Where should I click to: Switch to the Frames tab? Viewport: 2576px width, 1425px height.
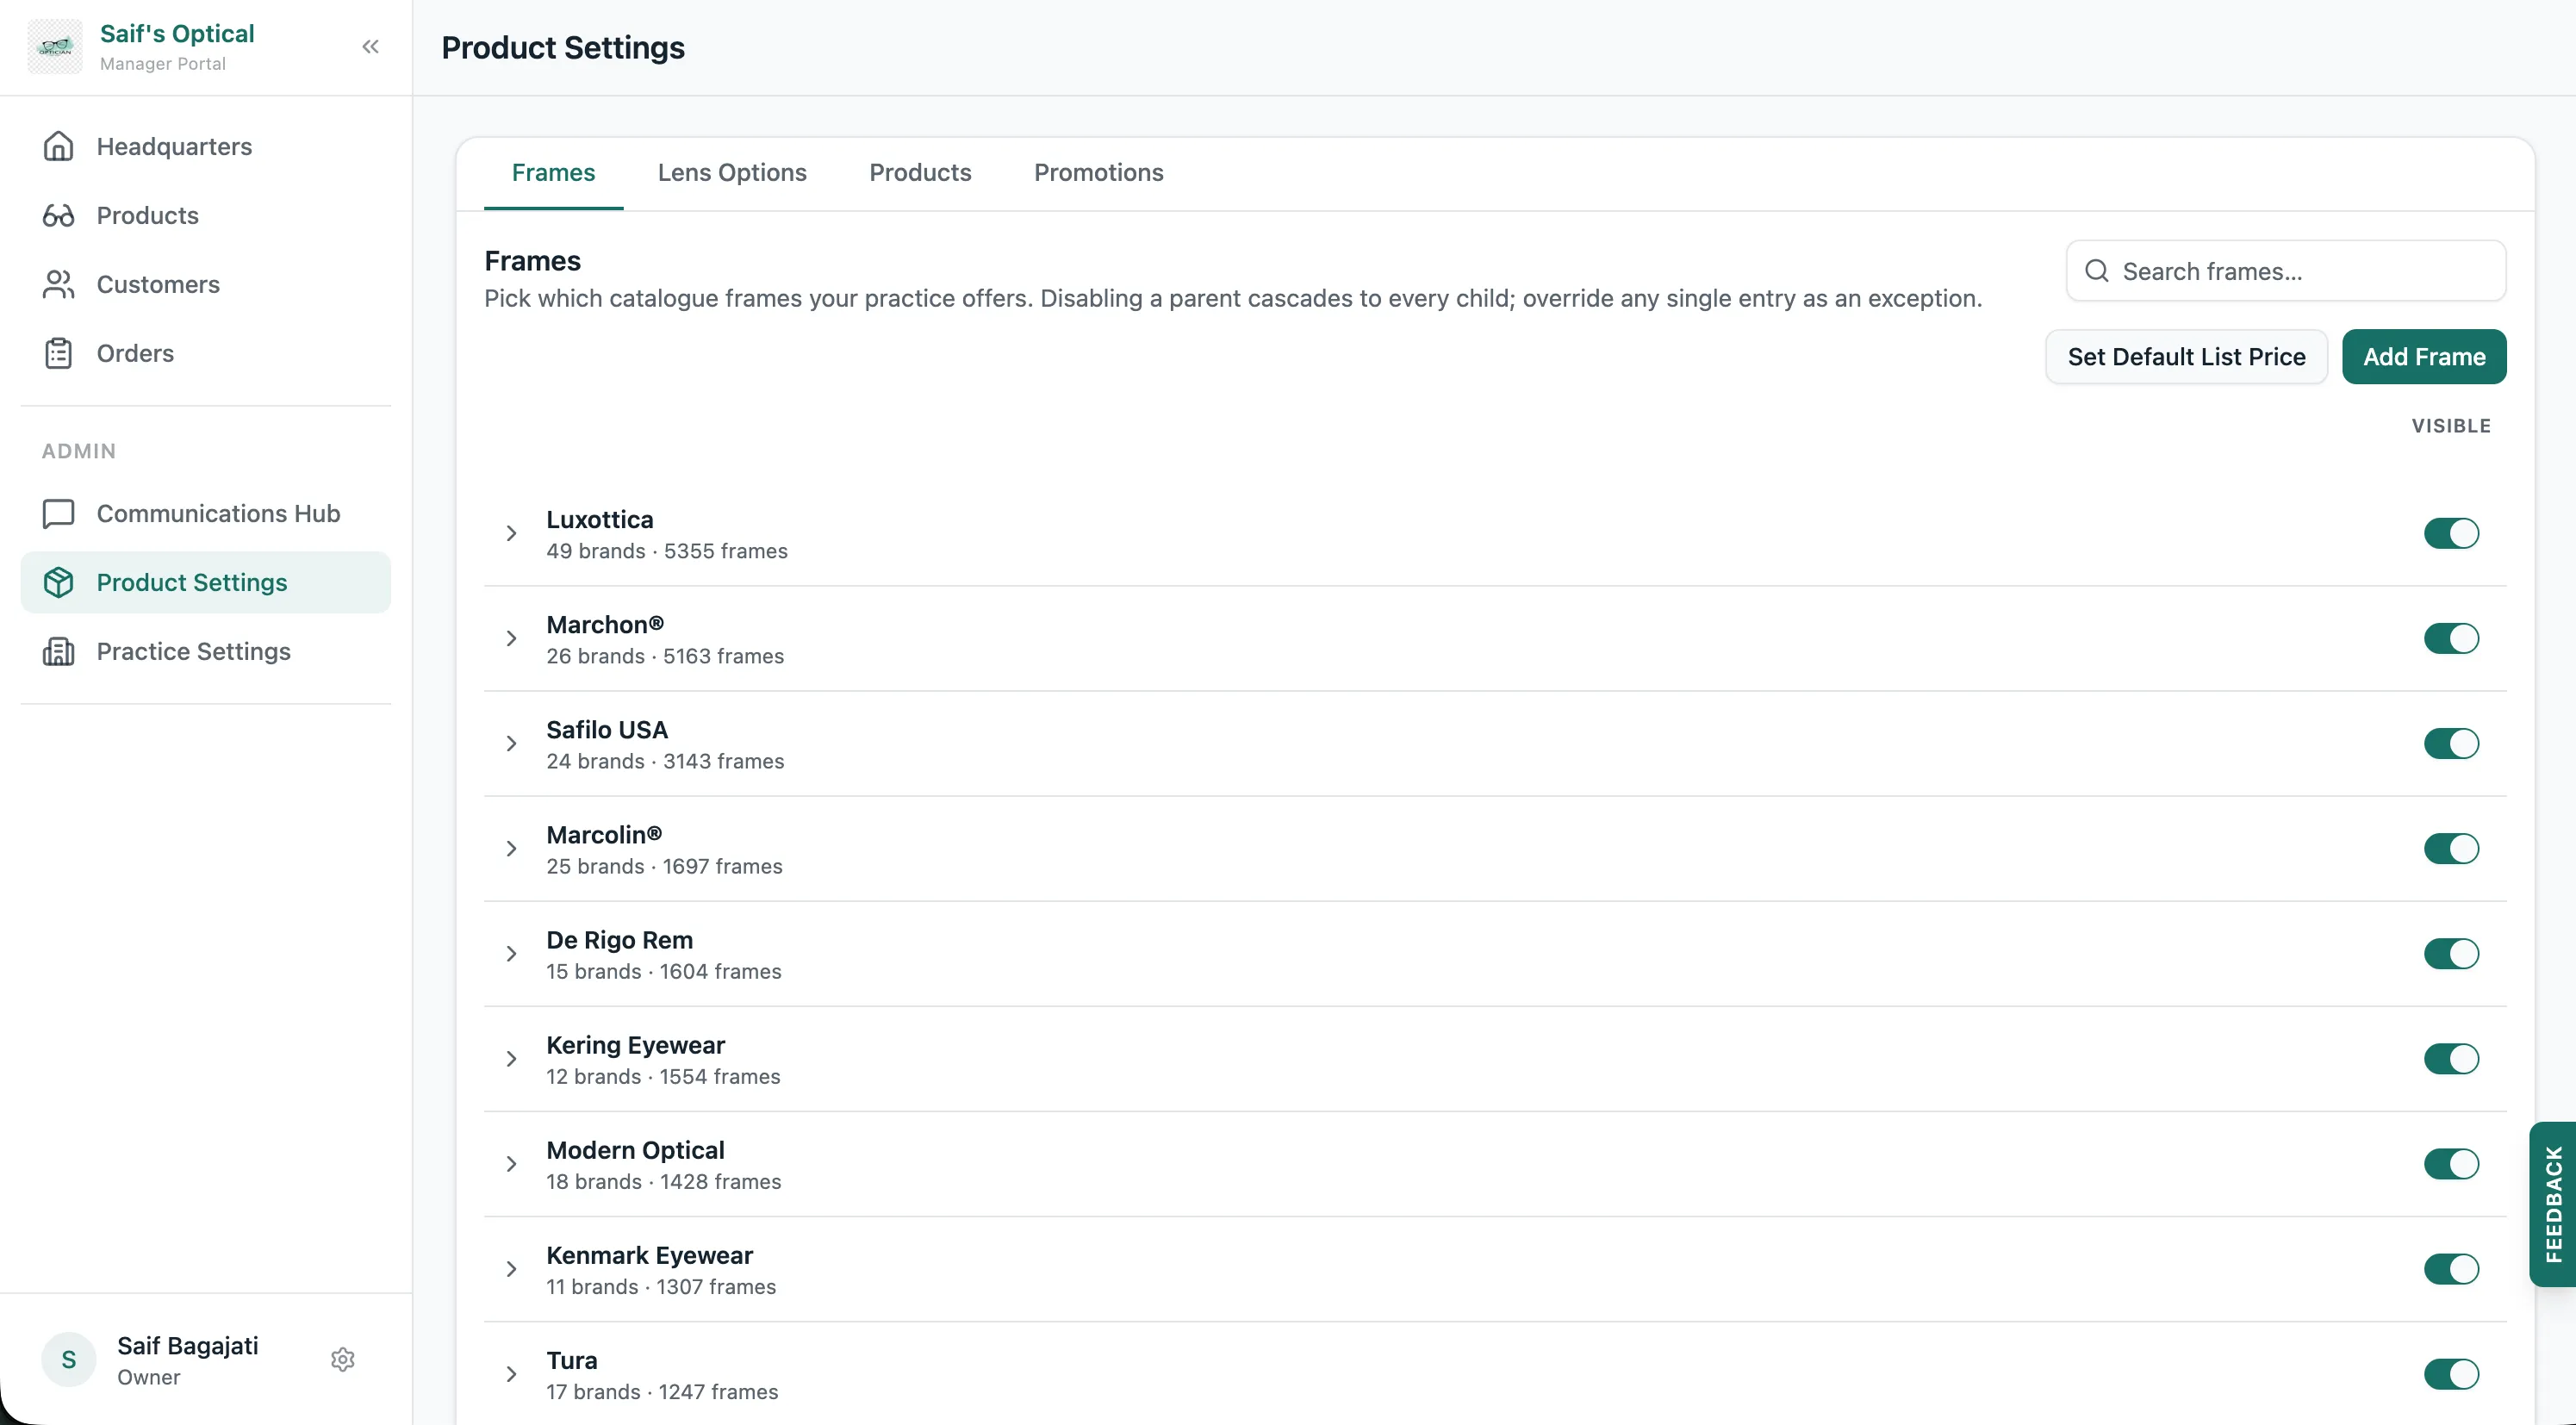(x=553, y=172)
